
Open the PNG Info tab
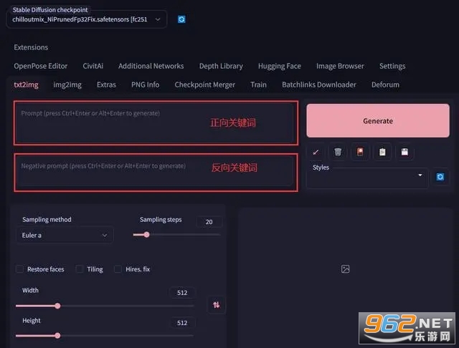pos(145,84)
